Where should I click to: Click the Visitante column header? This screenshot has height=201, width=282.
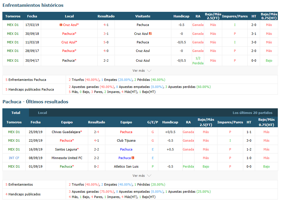[x=143, y=16]
